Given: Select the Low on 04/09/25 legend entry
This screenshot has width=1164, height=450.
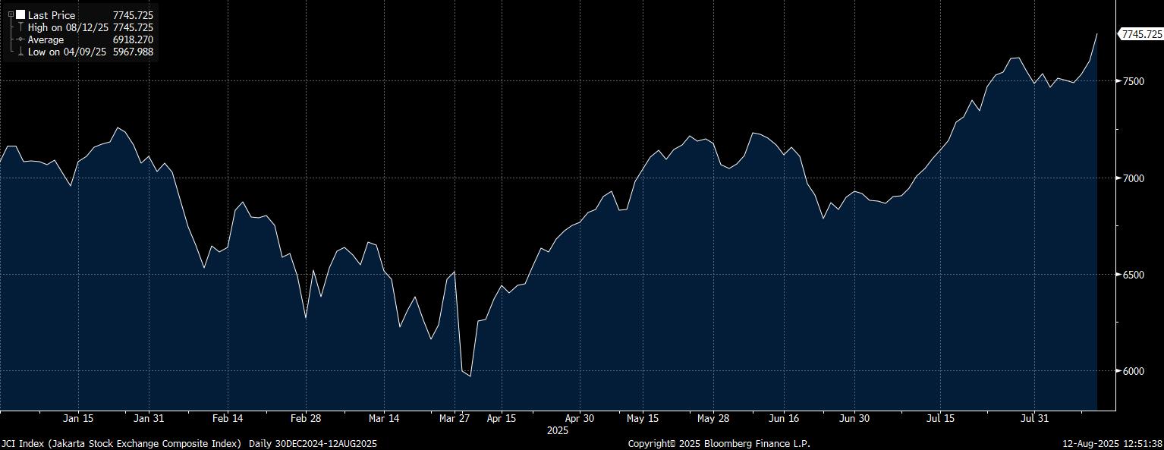Looking at the screenshot, I should pos(67,52).
